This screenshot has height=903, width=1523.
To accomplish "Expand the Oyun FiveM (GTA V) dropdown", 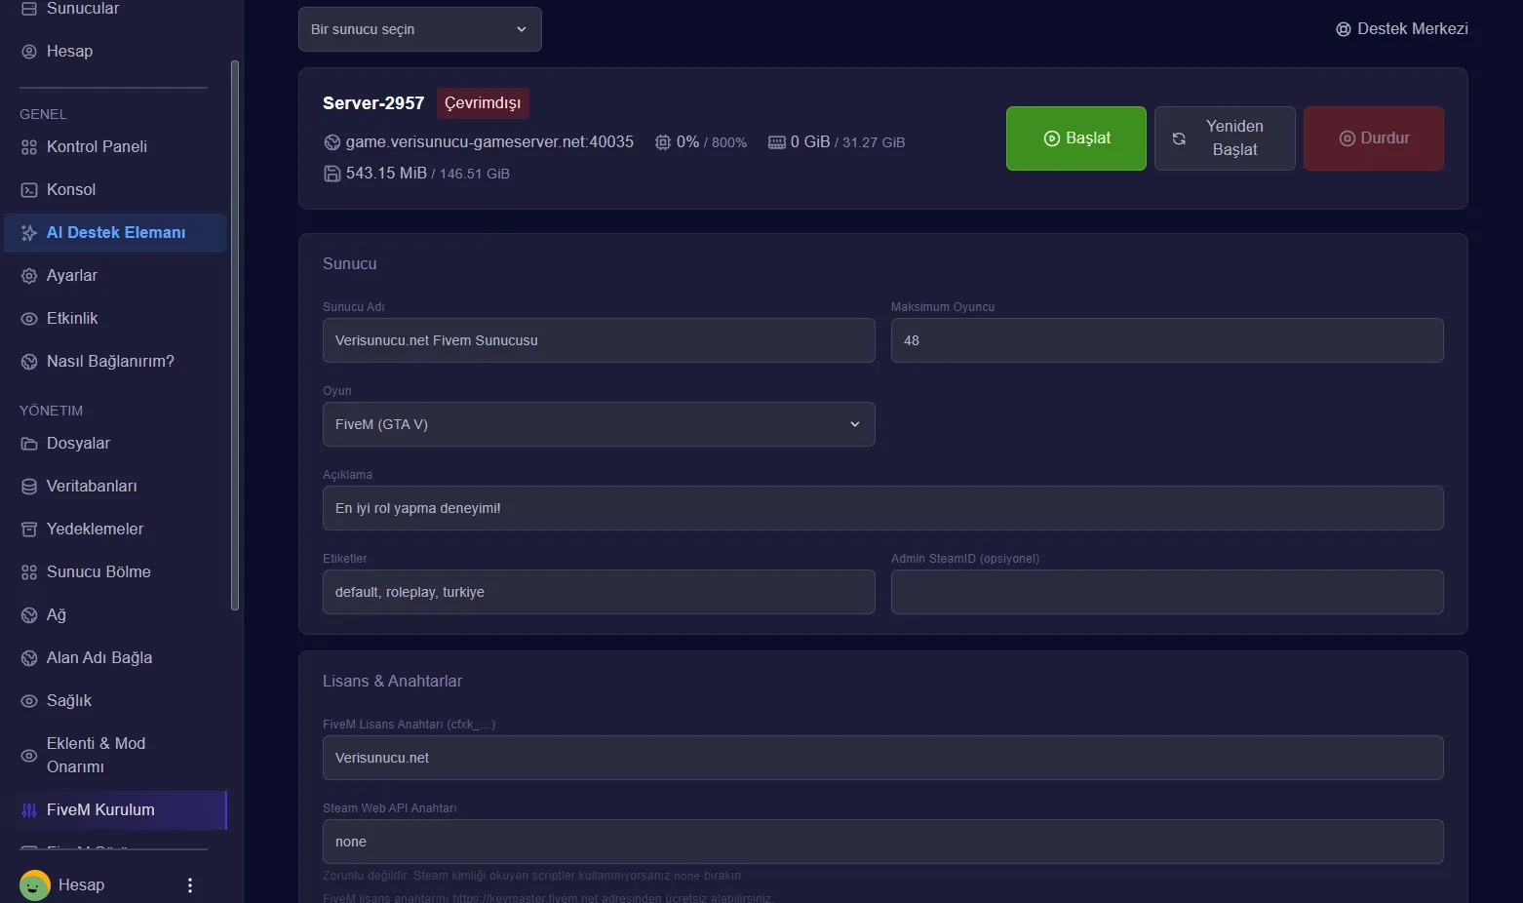I will [x=599, y=424].
